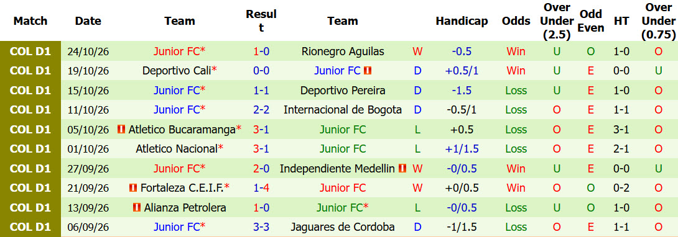Open Internacional de Bogota team page
This screenshot has width=678, height=237.
pyautogui.click(x=343, y=110)
